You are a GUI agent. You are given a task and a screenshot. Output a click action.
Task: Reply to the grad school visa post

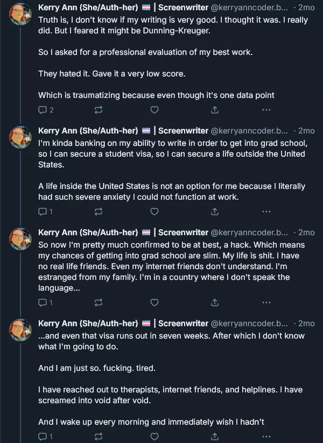[43, 212]
